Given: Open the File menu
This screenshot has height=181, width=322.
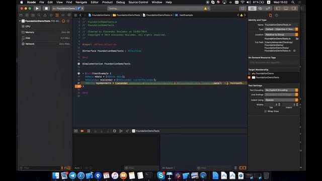Looking at the screenshot, I should pyautogui.click(x=42, y=2).
